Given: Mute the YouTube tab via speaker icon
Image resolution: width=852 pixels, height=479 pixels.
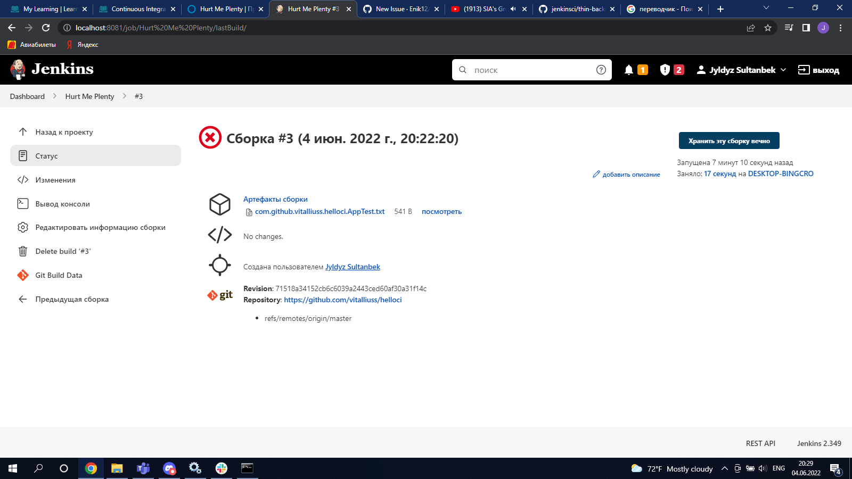Looking at the screenshot, I should tap(513, 9).
